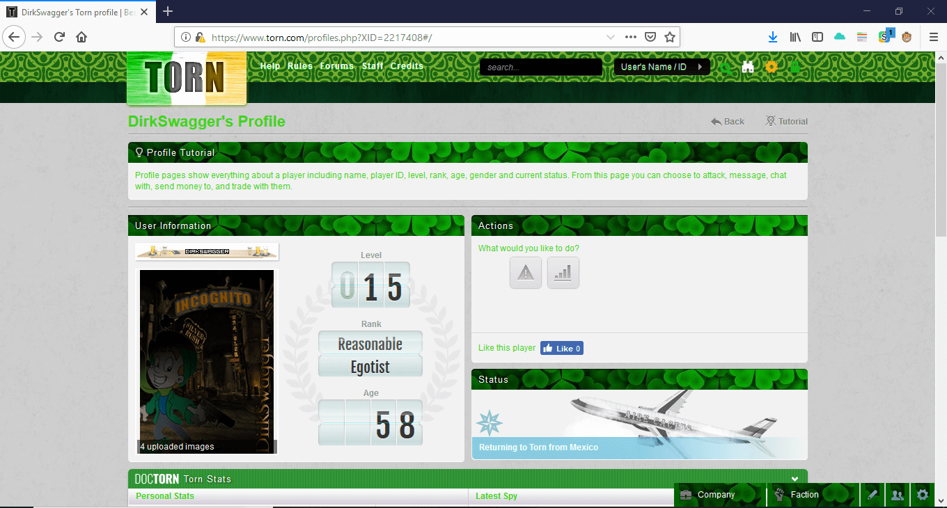Open the Rules page
Viewport: 947px width, 508px height.
[300, 66]
